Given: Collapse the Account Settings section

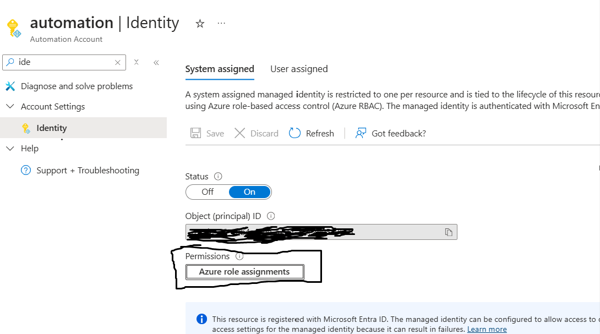Looking at the screenshot, I should [11, 106].
